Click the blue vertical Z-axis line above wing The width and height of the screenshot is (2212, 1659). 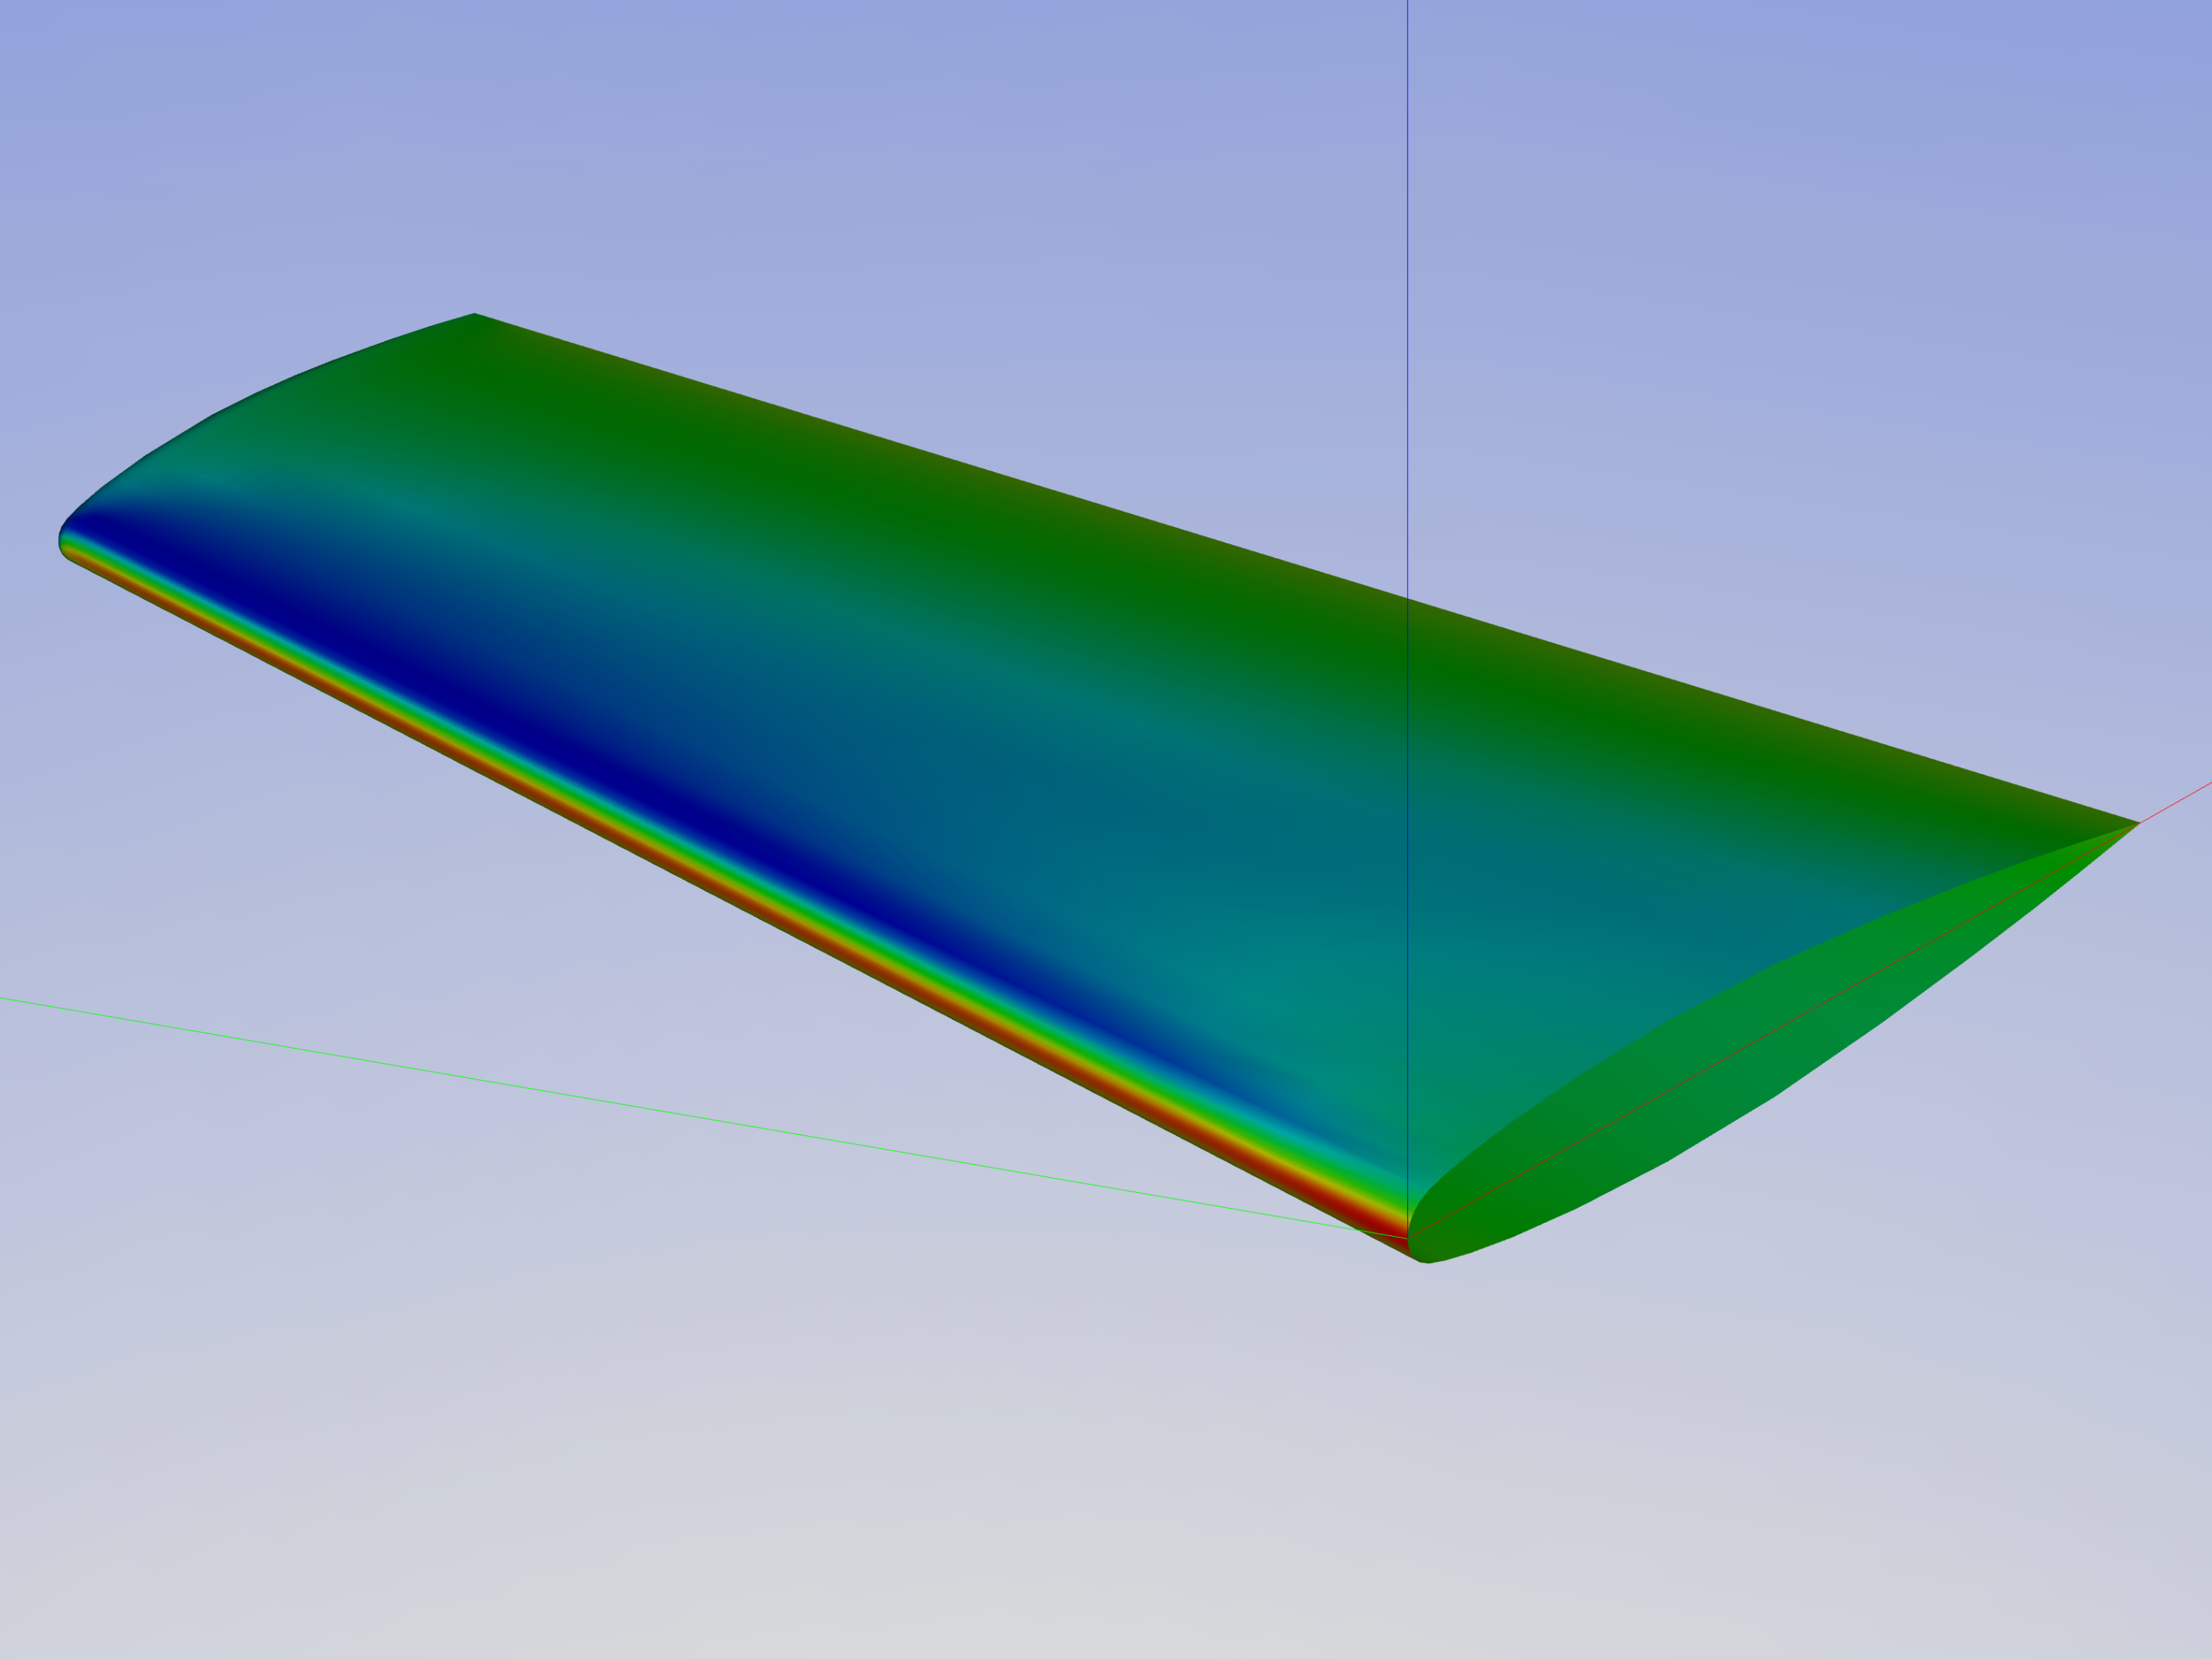pyautogui.click(x=1408, y=300)
